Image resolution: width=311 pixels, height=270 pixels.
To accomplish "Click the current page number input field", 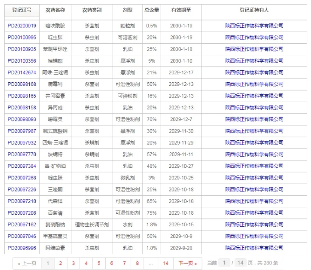I will coord(224,263).
